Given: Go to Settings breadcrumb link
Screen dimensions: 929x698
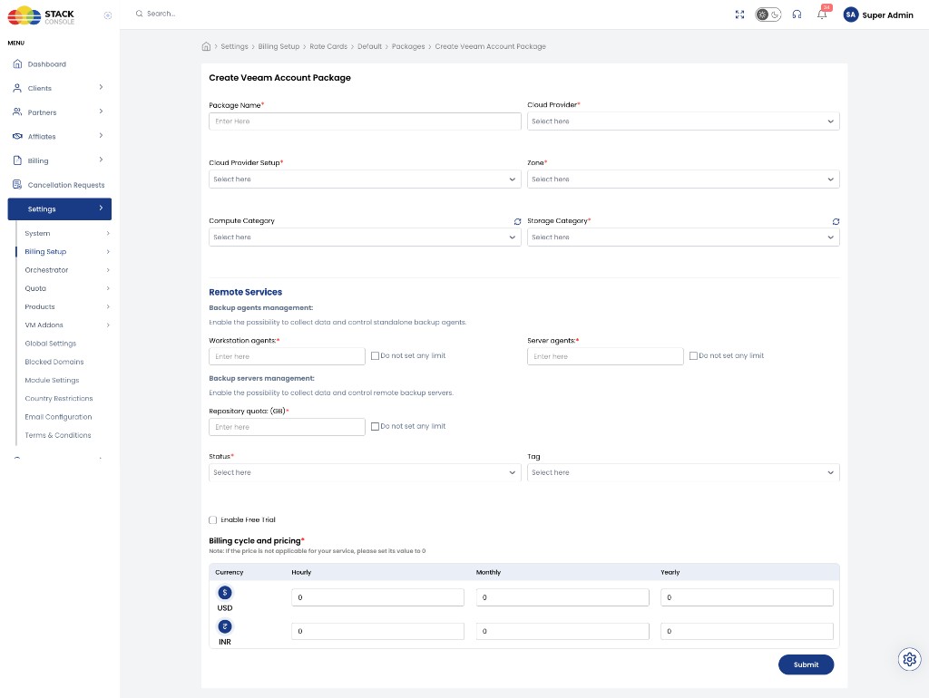Looking at the screenshot, I should click(x=235, y=46).
